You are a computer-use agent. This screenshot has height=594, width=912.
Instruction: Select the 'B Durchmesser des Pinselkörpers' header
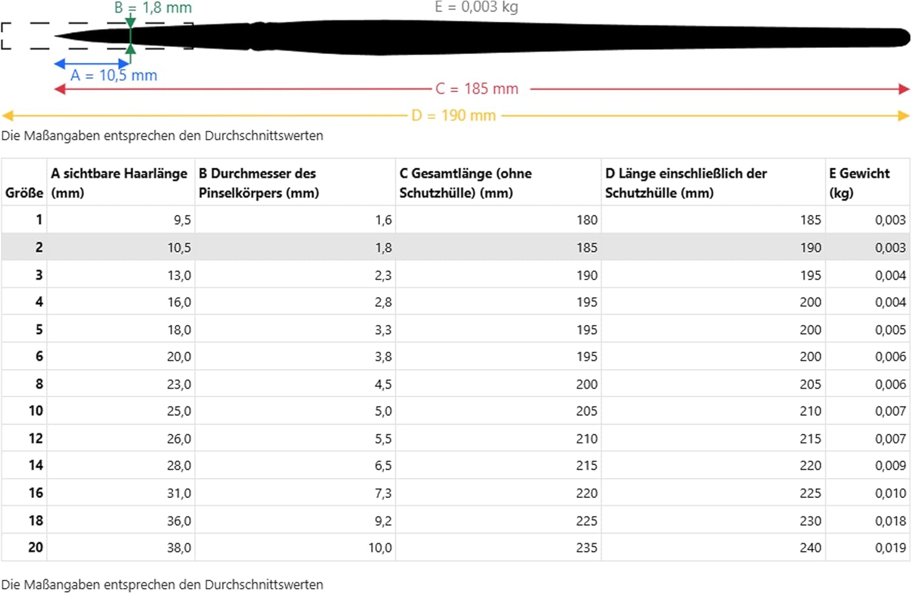[258, 182]
